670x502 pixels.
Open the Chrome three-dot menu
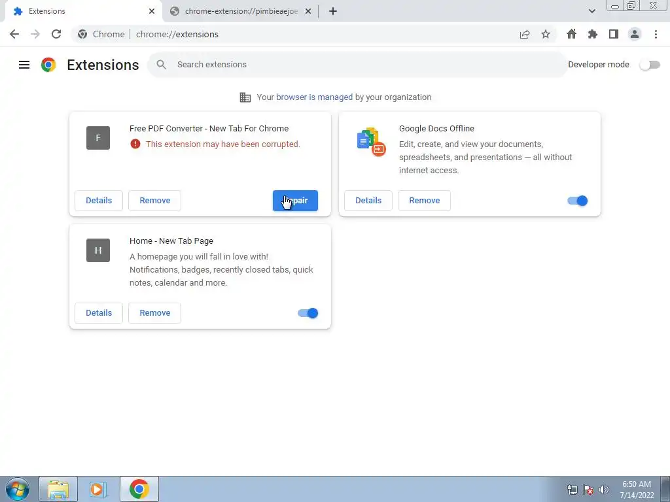656,34
